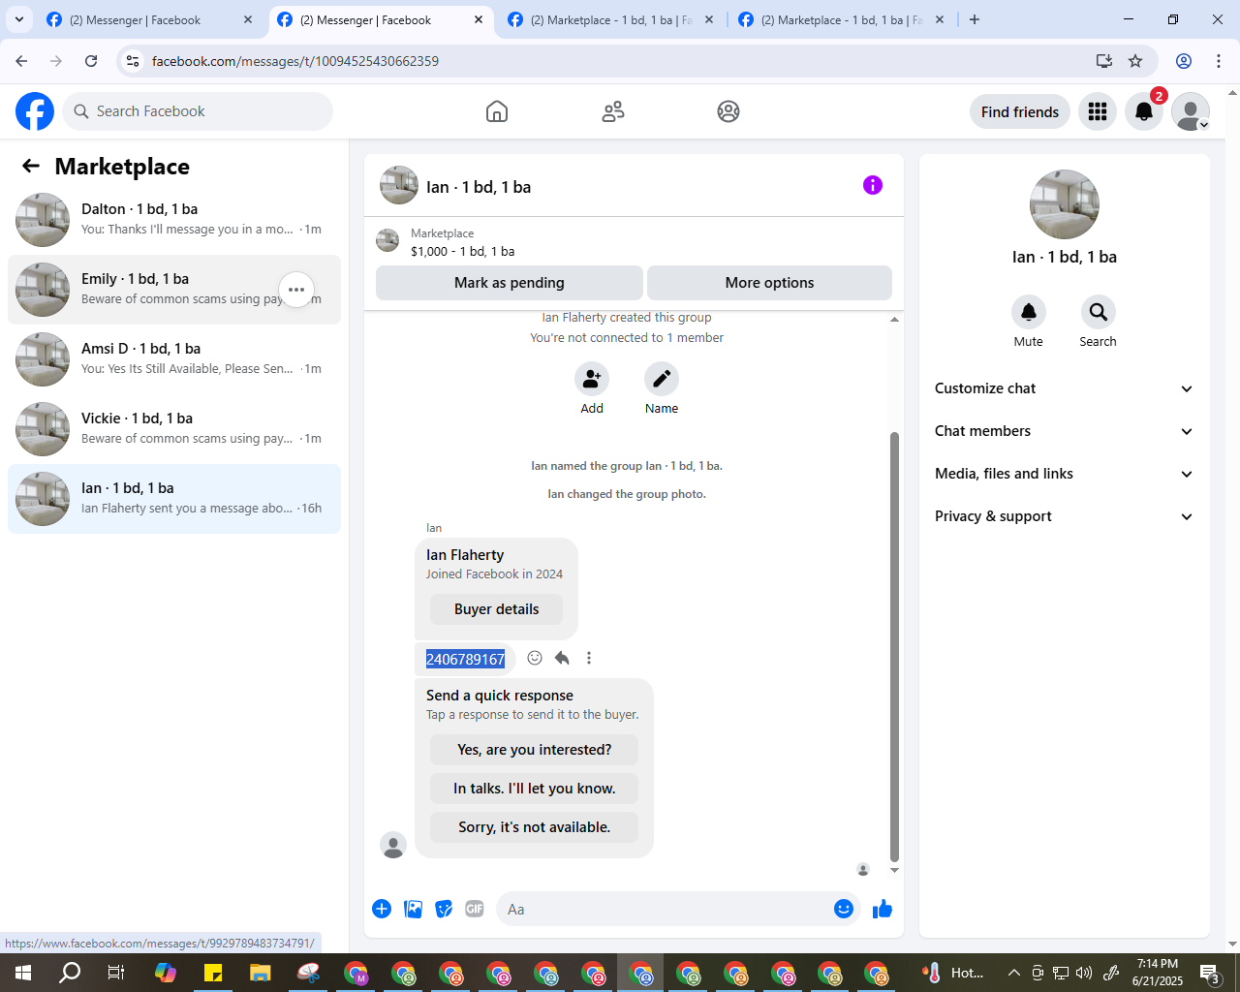Image resolution: width=1240 pixels, height=992 pixels.
Task: Open conversation info via the purple info icon
Action: click(873, 185)
